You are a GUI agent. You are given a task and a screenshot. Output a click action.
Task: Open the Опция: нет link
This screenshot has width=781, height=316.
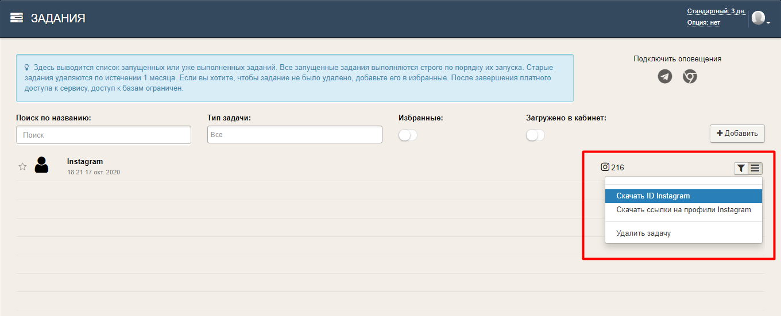(703, 23)
